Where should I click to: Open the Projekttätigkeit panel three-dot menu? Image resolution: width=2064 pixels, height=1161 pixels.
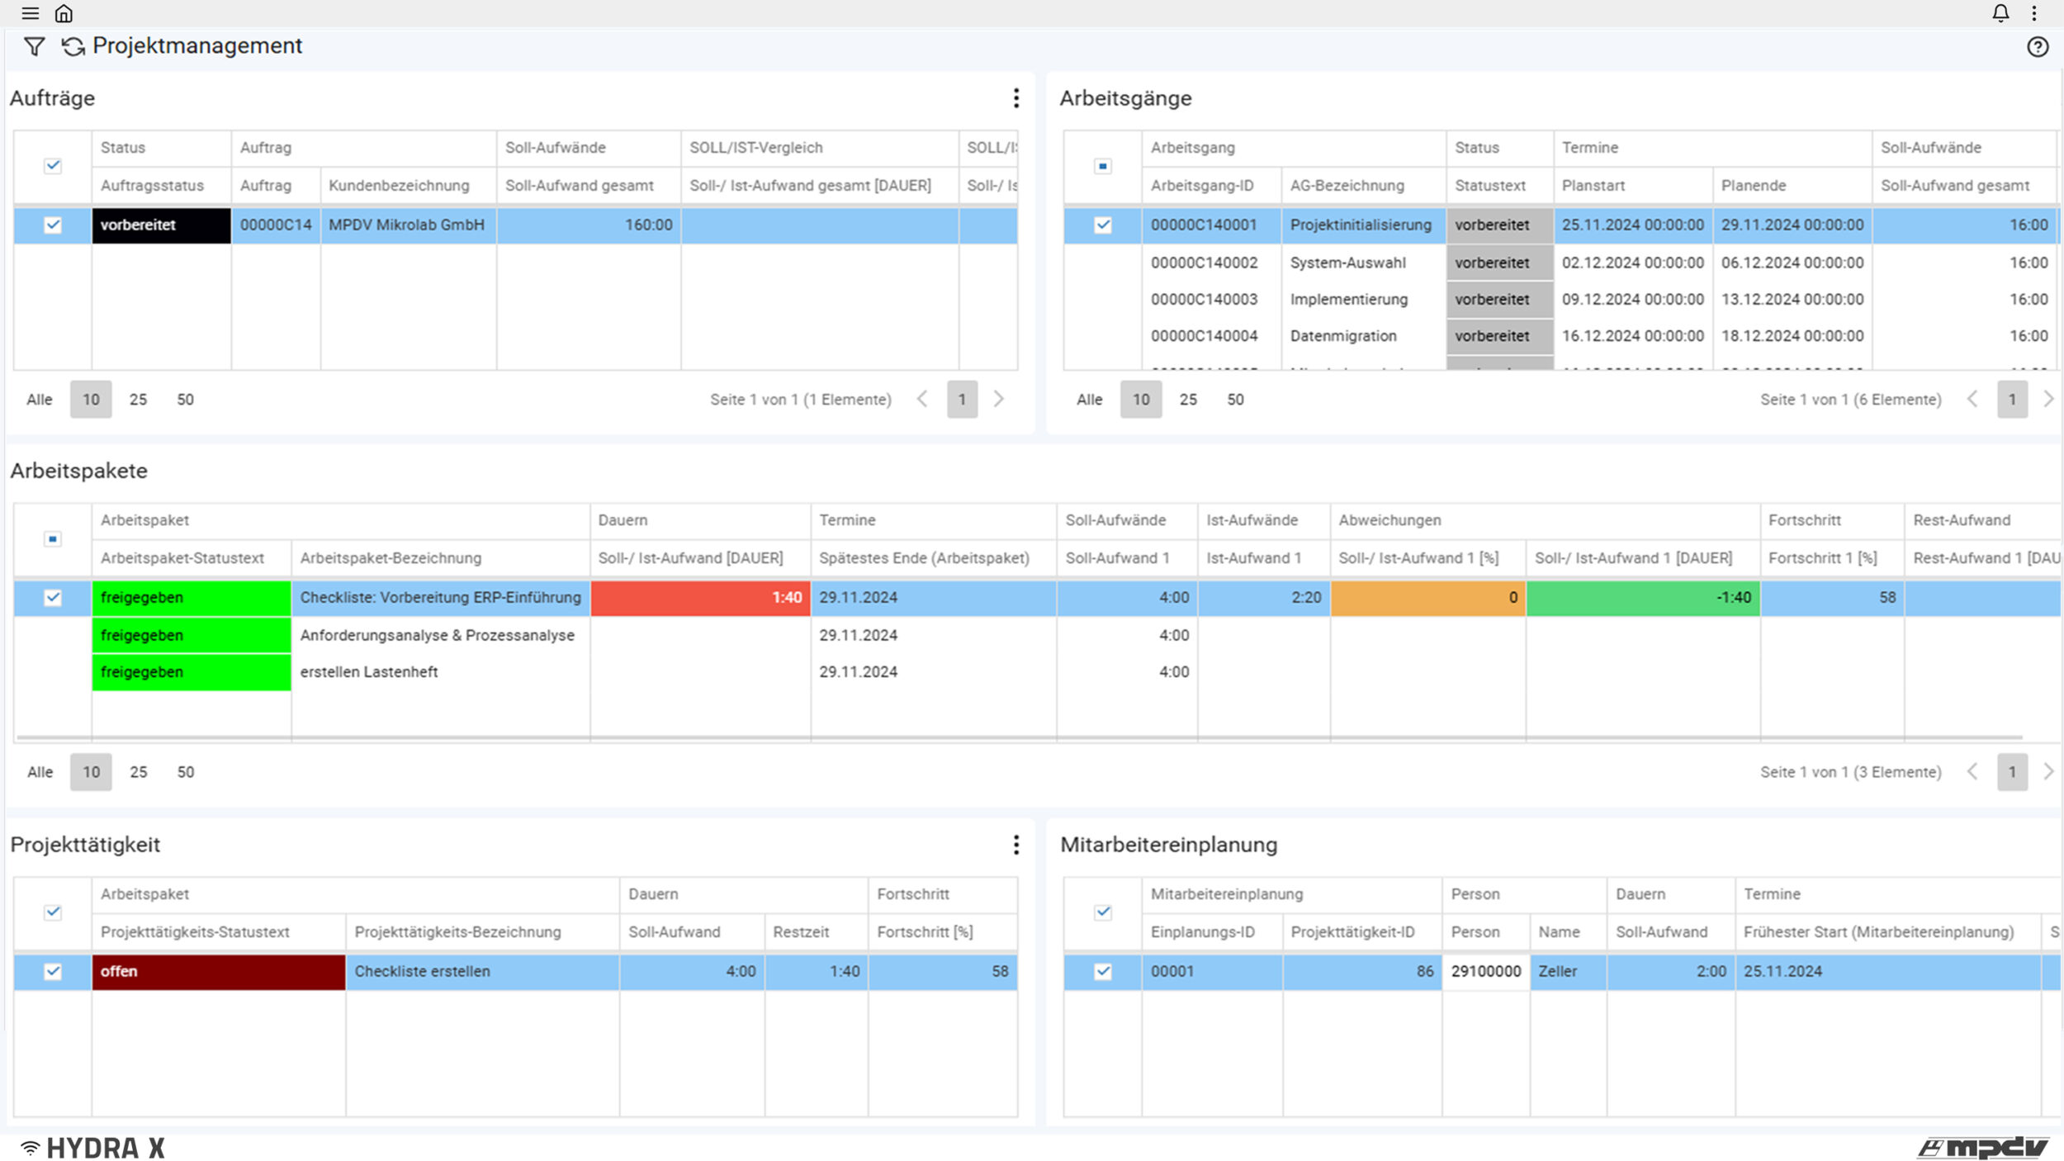[x=1015, y=844]
